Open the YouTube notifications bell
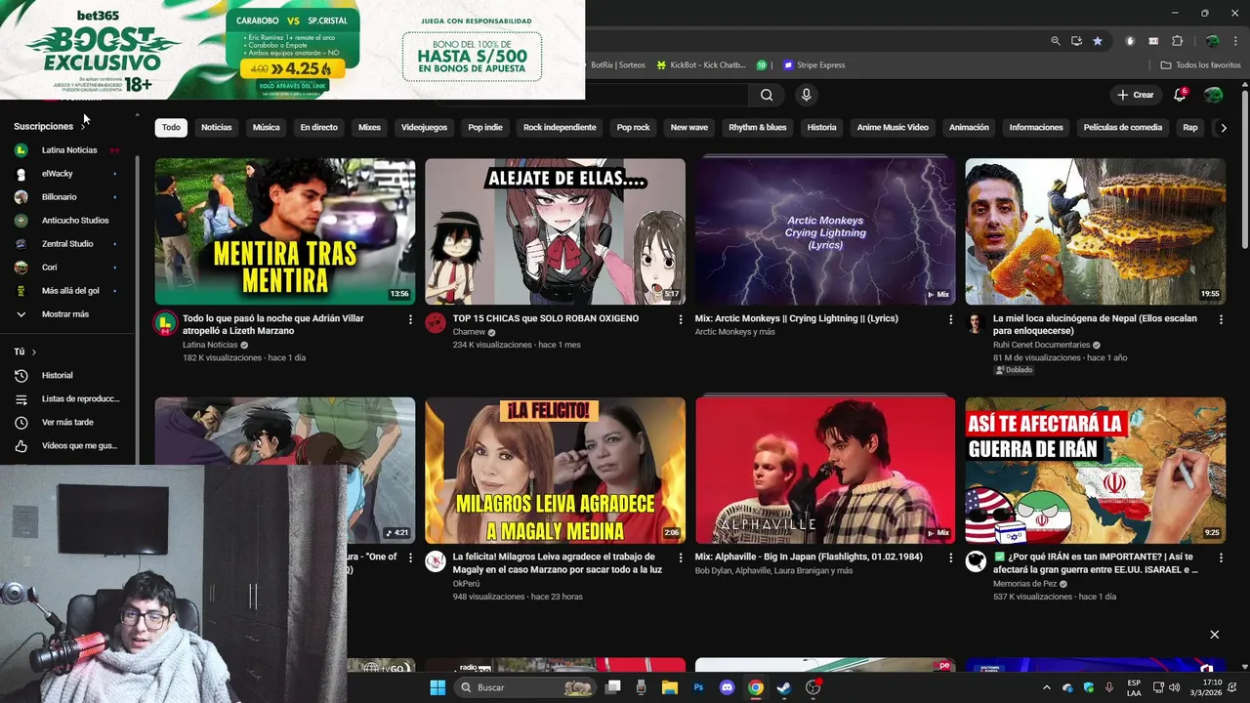This screenshot has width=1250, height=703. [x=1180, y=95]
